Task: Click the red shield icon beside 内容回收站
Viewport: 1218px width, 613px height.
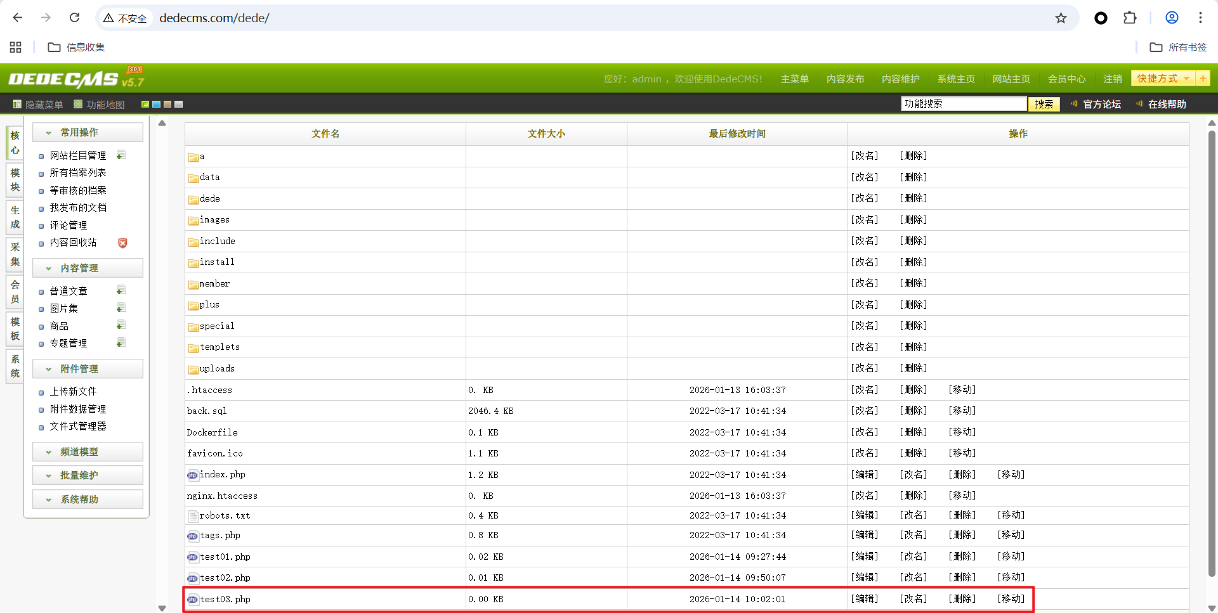Action: 122,243
